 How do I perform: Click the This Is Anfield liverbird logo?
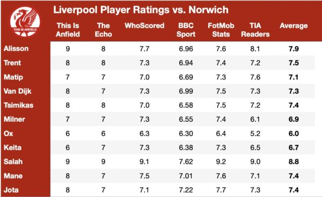point(25,21)
